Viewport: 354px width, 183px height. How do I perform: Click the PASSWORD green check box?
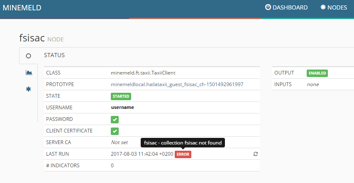[x=115, y=119]
